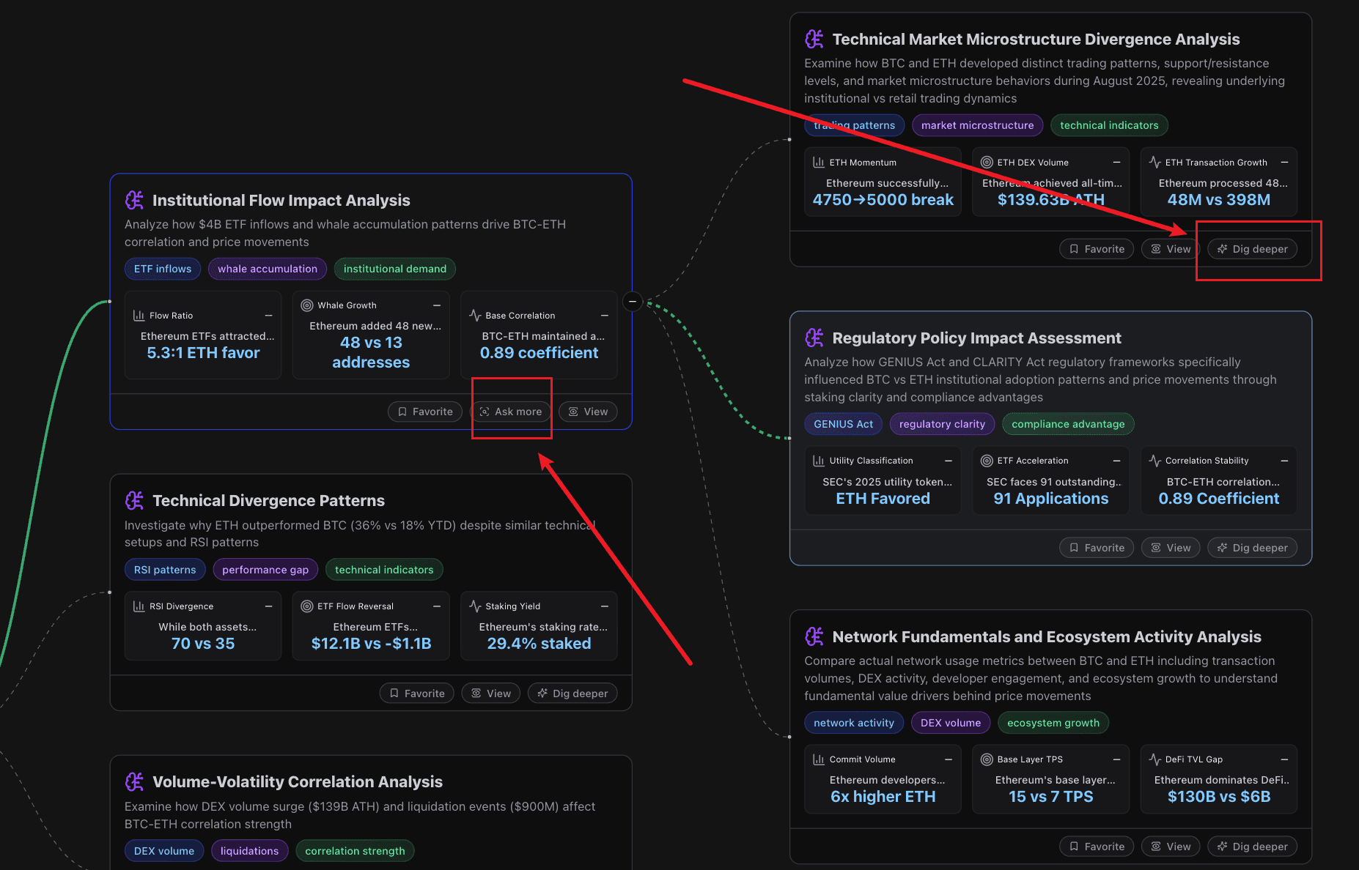Screen dimensions: 1359x870
Task: Favorite the Technical Divergence Patterns card
Action: [417, 694]
